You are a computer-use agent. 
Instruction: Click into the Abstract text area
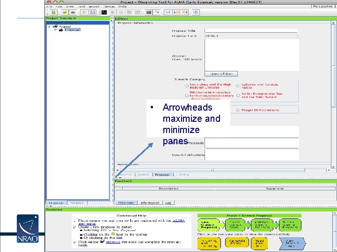coord(252,55)
